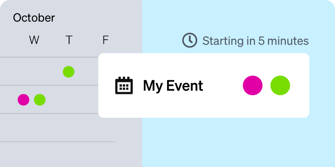This screenshot has width=335, height=167.
Task: Click the clock reminder icon
Action: coord(190,40)
